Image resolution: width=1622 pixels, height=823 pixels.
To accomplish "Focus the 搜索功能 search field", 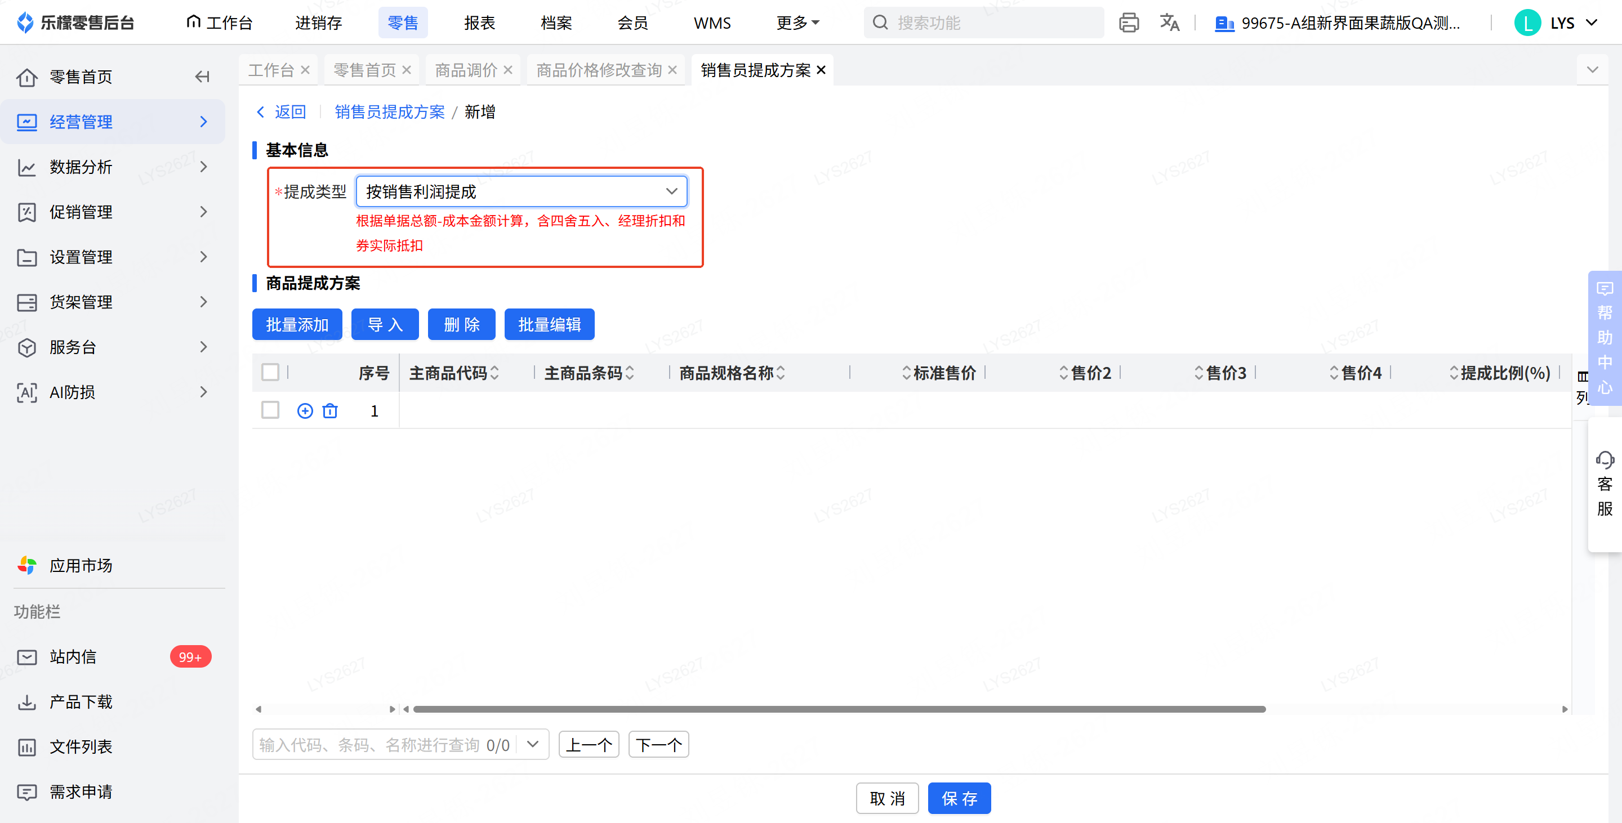I will 983,23.
